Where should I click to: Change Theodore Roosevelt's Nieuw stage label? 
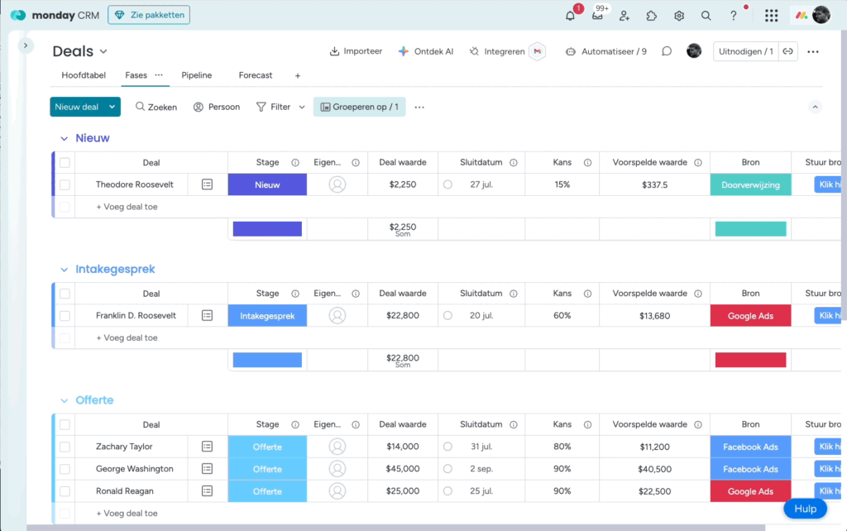point(267,184)
